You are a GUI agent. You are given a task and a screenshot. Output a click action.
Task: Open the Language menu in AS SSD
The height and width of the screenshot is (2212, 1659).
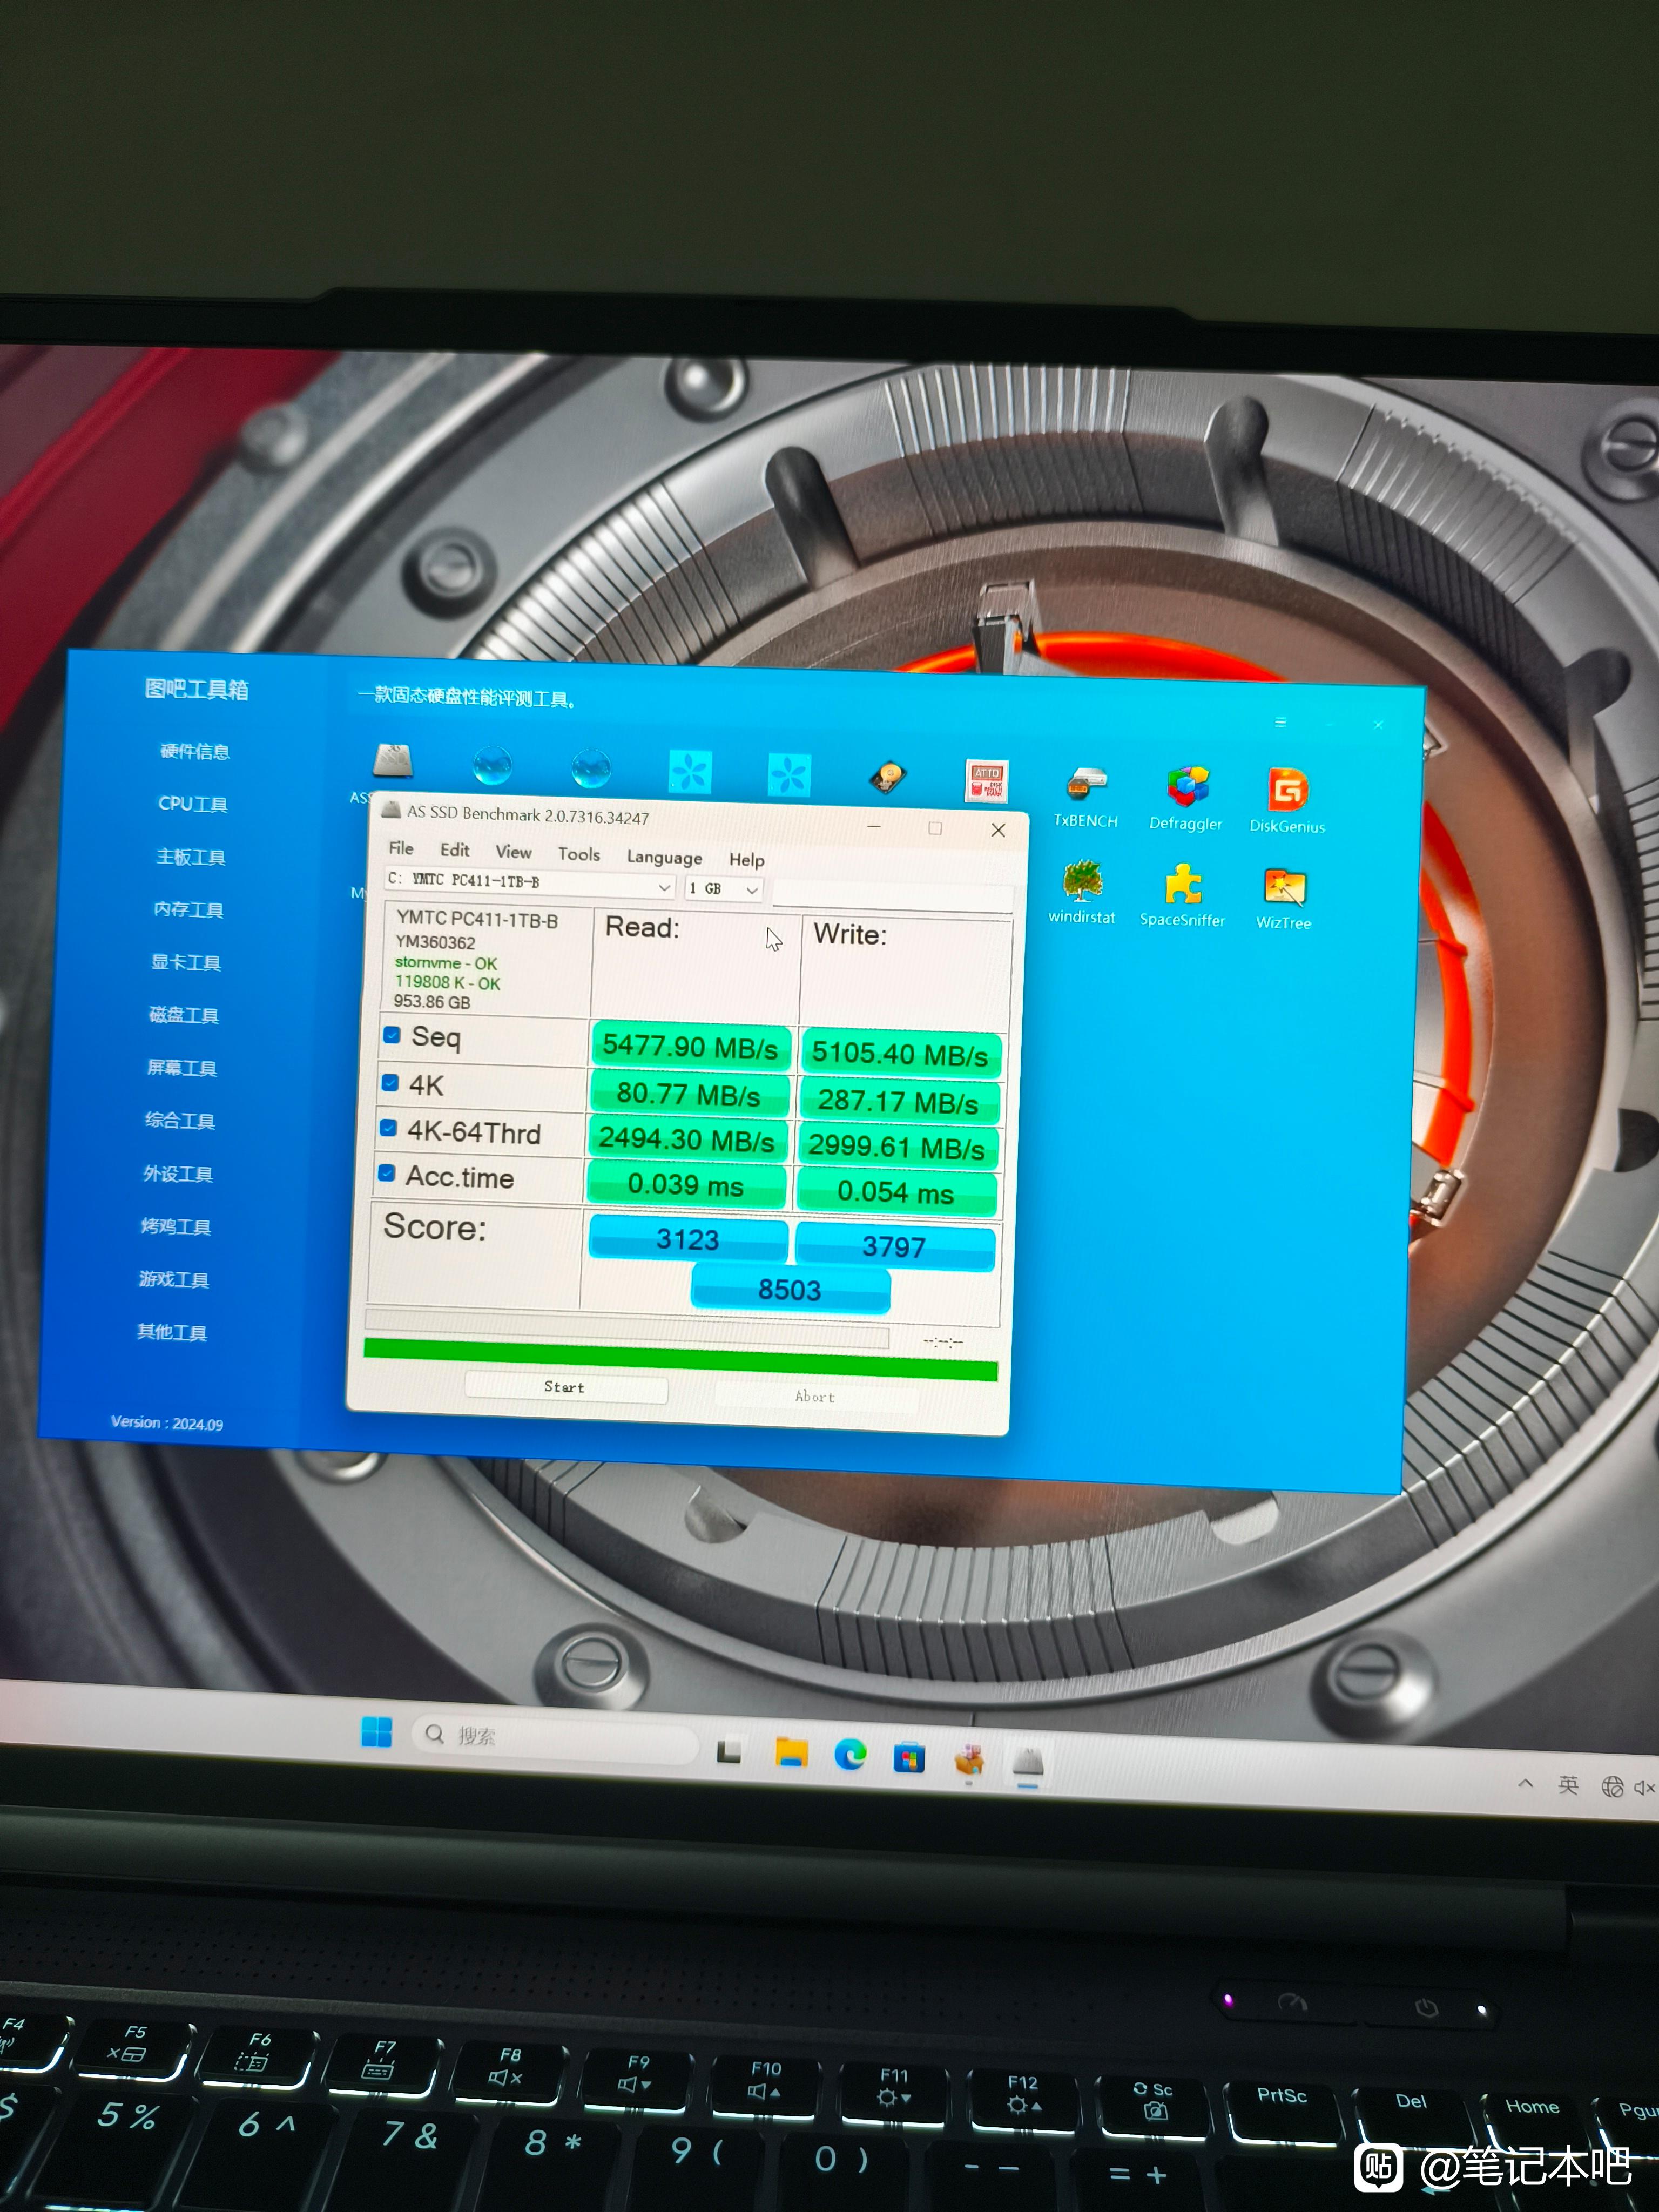tap(664, 857)
